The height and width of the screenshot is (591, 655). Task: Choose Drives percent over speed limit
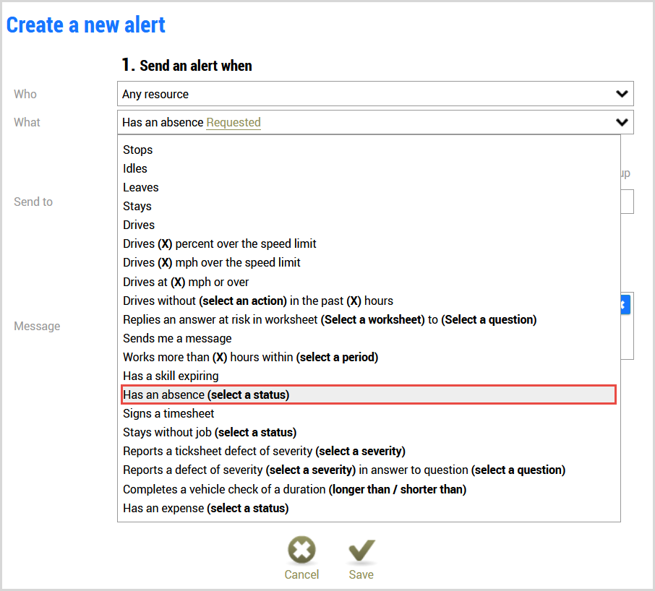click(369, 243)
